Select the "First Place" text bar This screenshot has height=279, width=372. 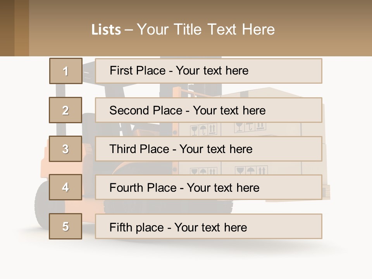click(208, 71)
